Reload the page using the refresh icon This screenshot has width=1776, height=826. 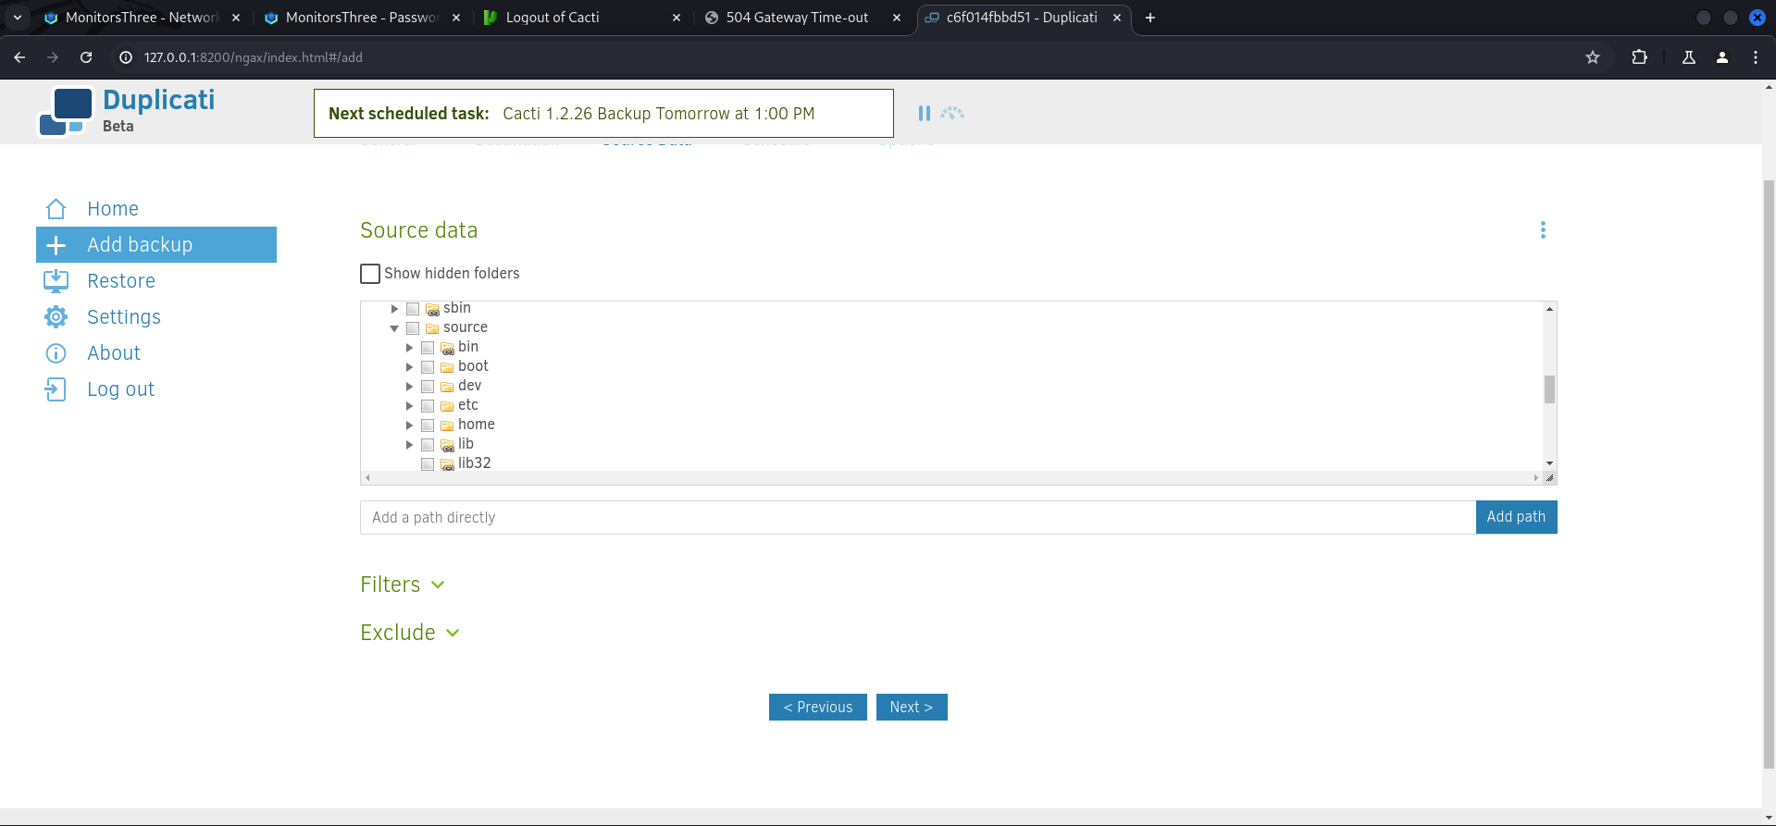(x=86, y=57)
